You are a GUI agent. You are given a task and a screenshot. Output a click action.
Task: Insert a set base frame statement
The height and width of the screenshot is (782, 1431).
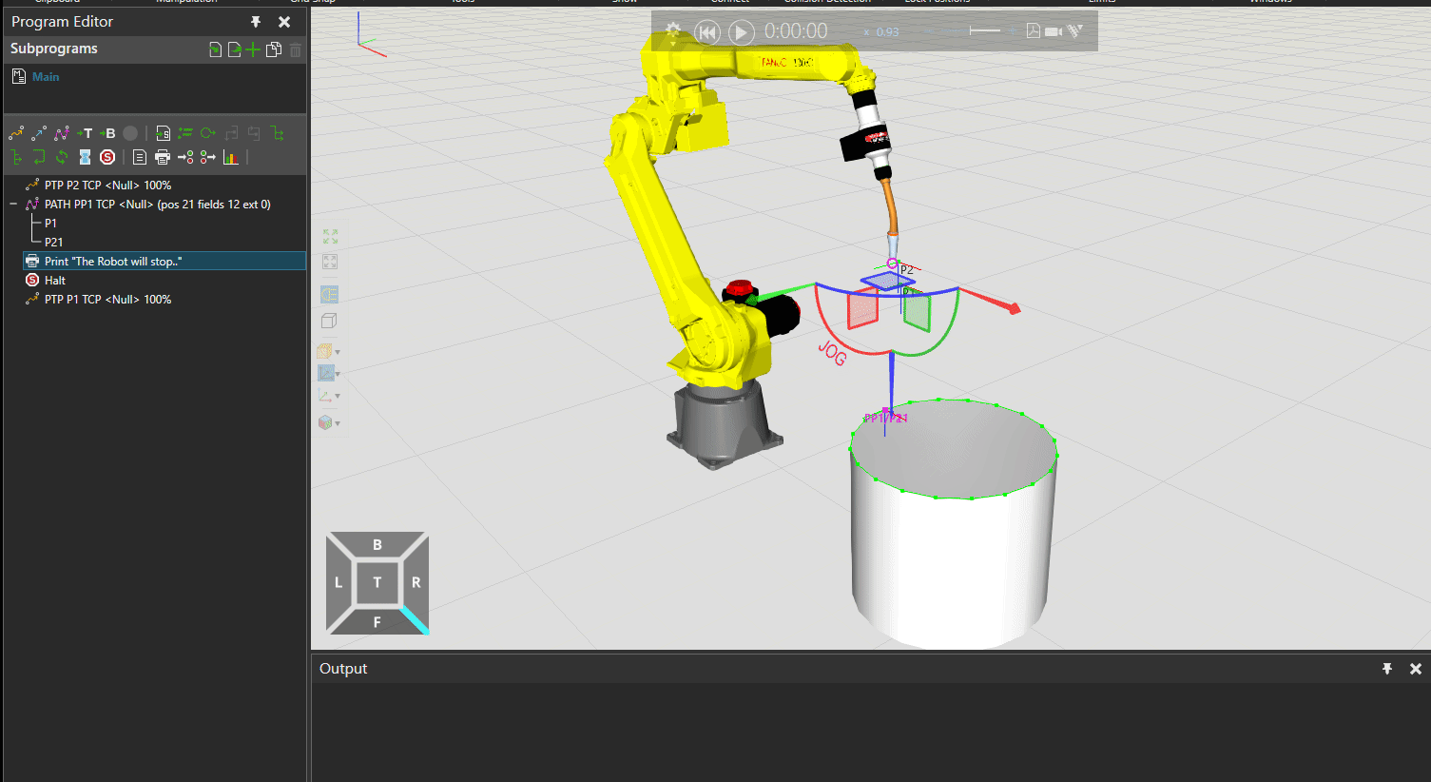coord(107,133)
